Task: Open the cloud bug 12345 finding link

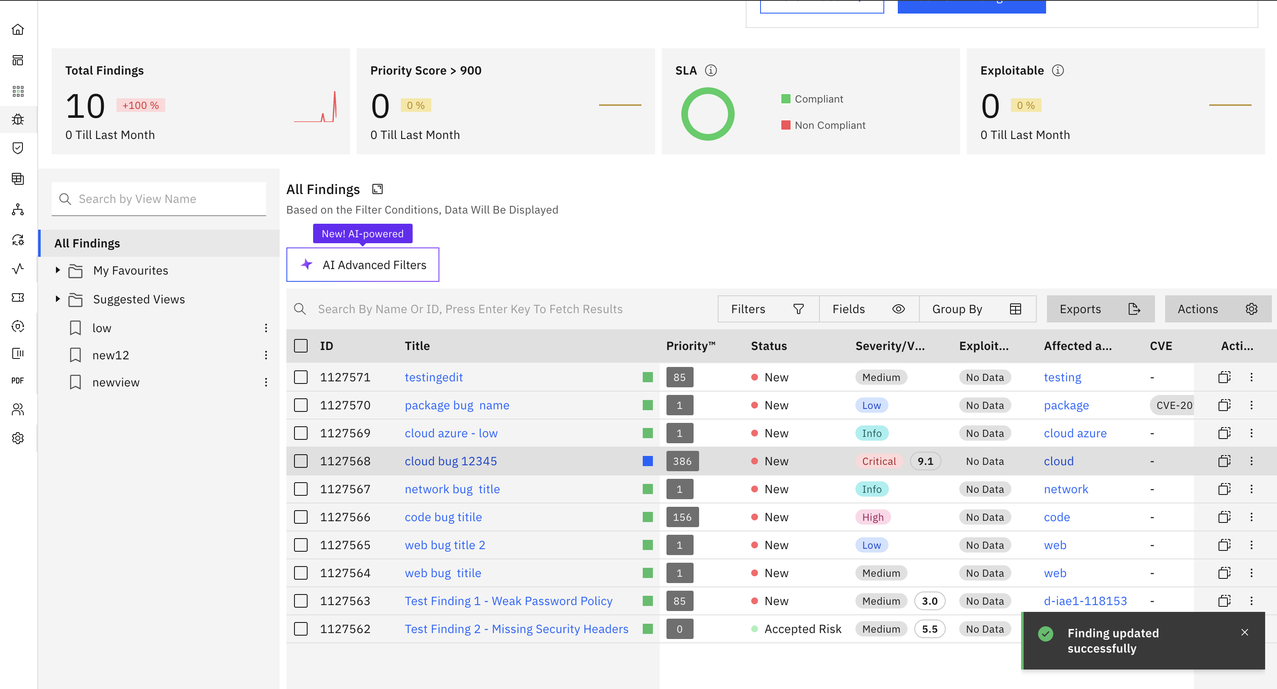Action: click(451, 461)
